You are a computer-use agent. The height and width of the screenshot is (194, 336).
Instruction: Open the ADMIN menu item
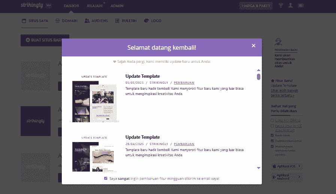click(117, 6)
